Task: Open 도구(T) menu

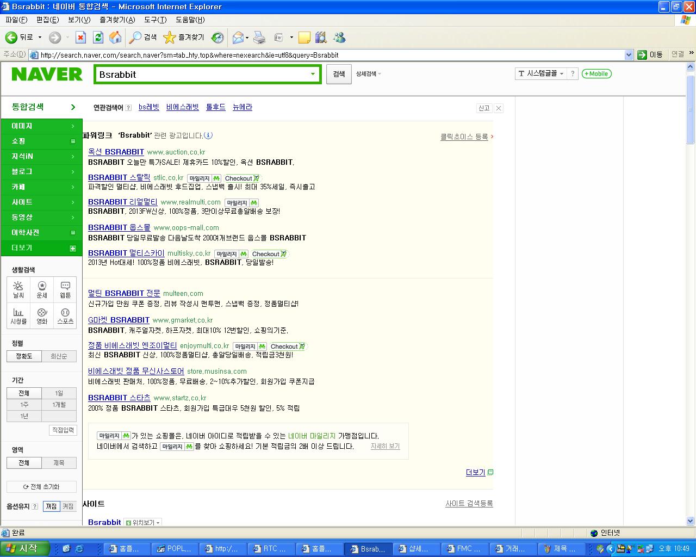Action: point(155,20)
